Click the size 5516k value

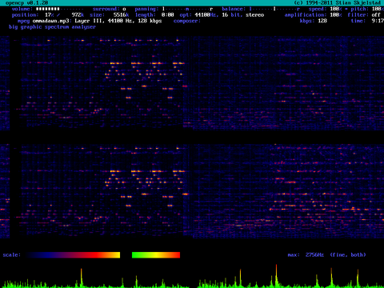click(122, 15)
